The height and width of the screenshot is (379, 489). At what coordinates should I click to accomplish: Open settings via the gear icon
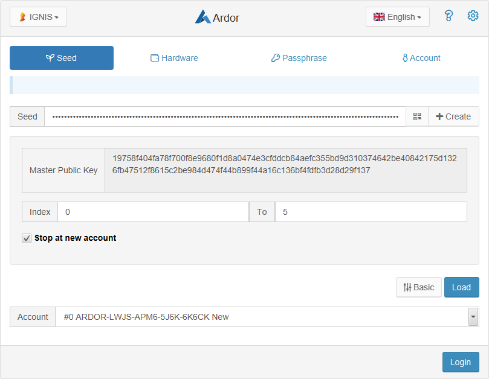473,16
